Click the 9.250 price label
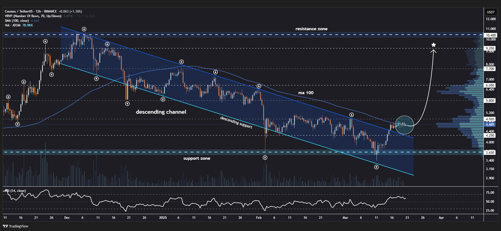 [x=490, y=48]
